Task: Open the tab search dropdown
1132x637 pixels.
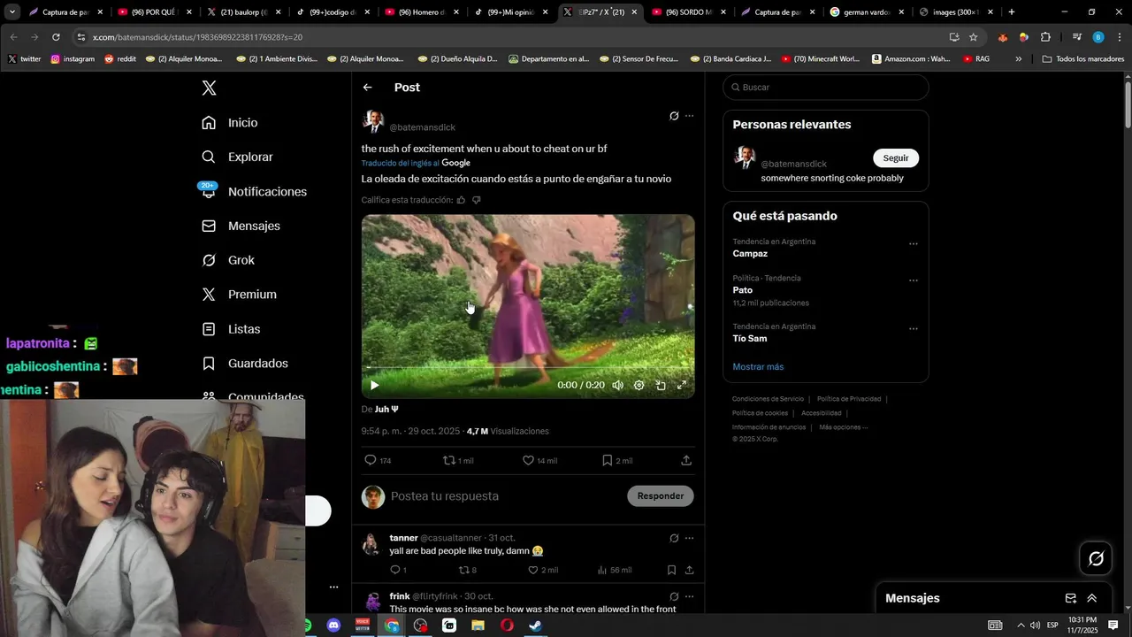Action: click(12, 12)
